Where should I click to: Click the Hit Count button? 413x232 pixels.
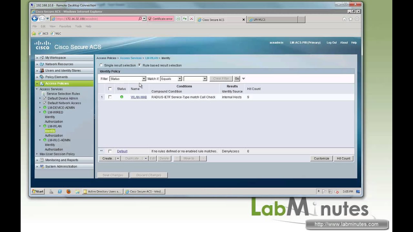coord(344,159)
